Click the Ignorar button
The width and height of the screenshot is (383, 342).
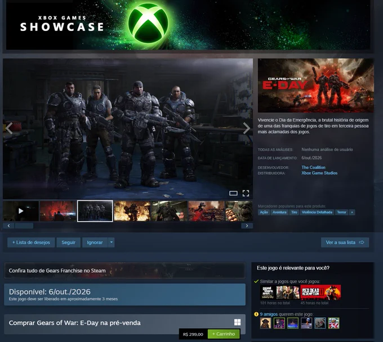[95, 242]
